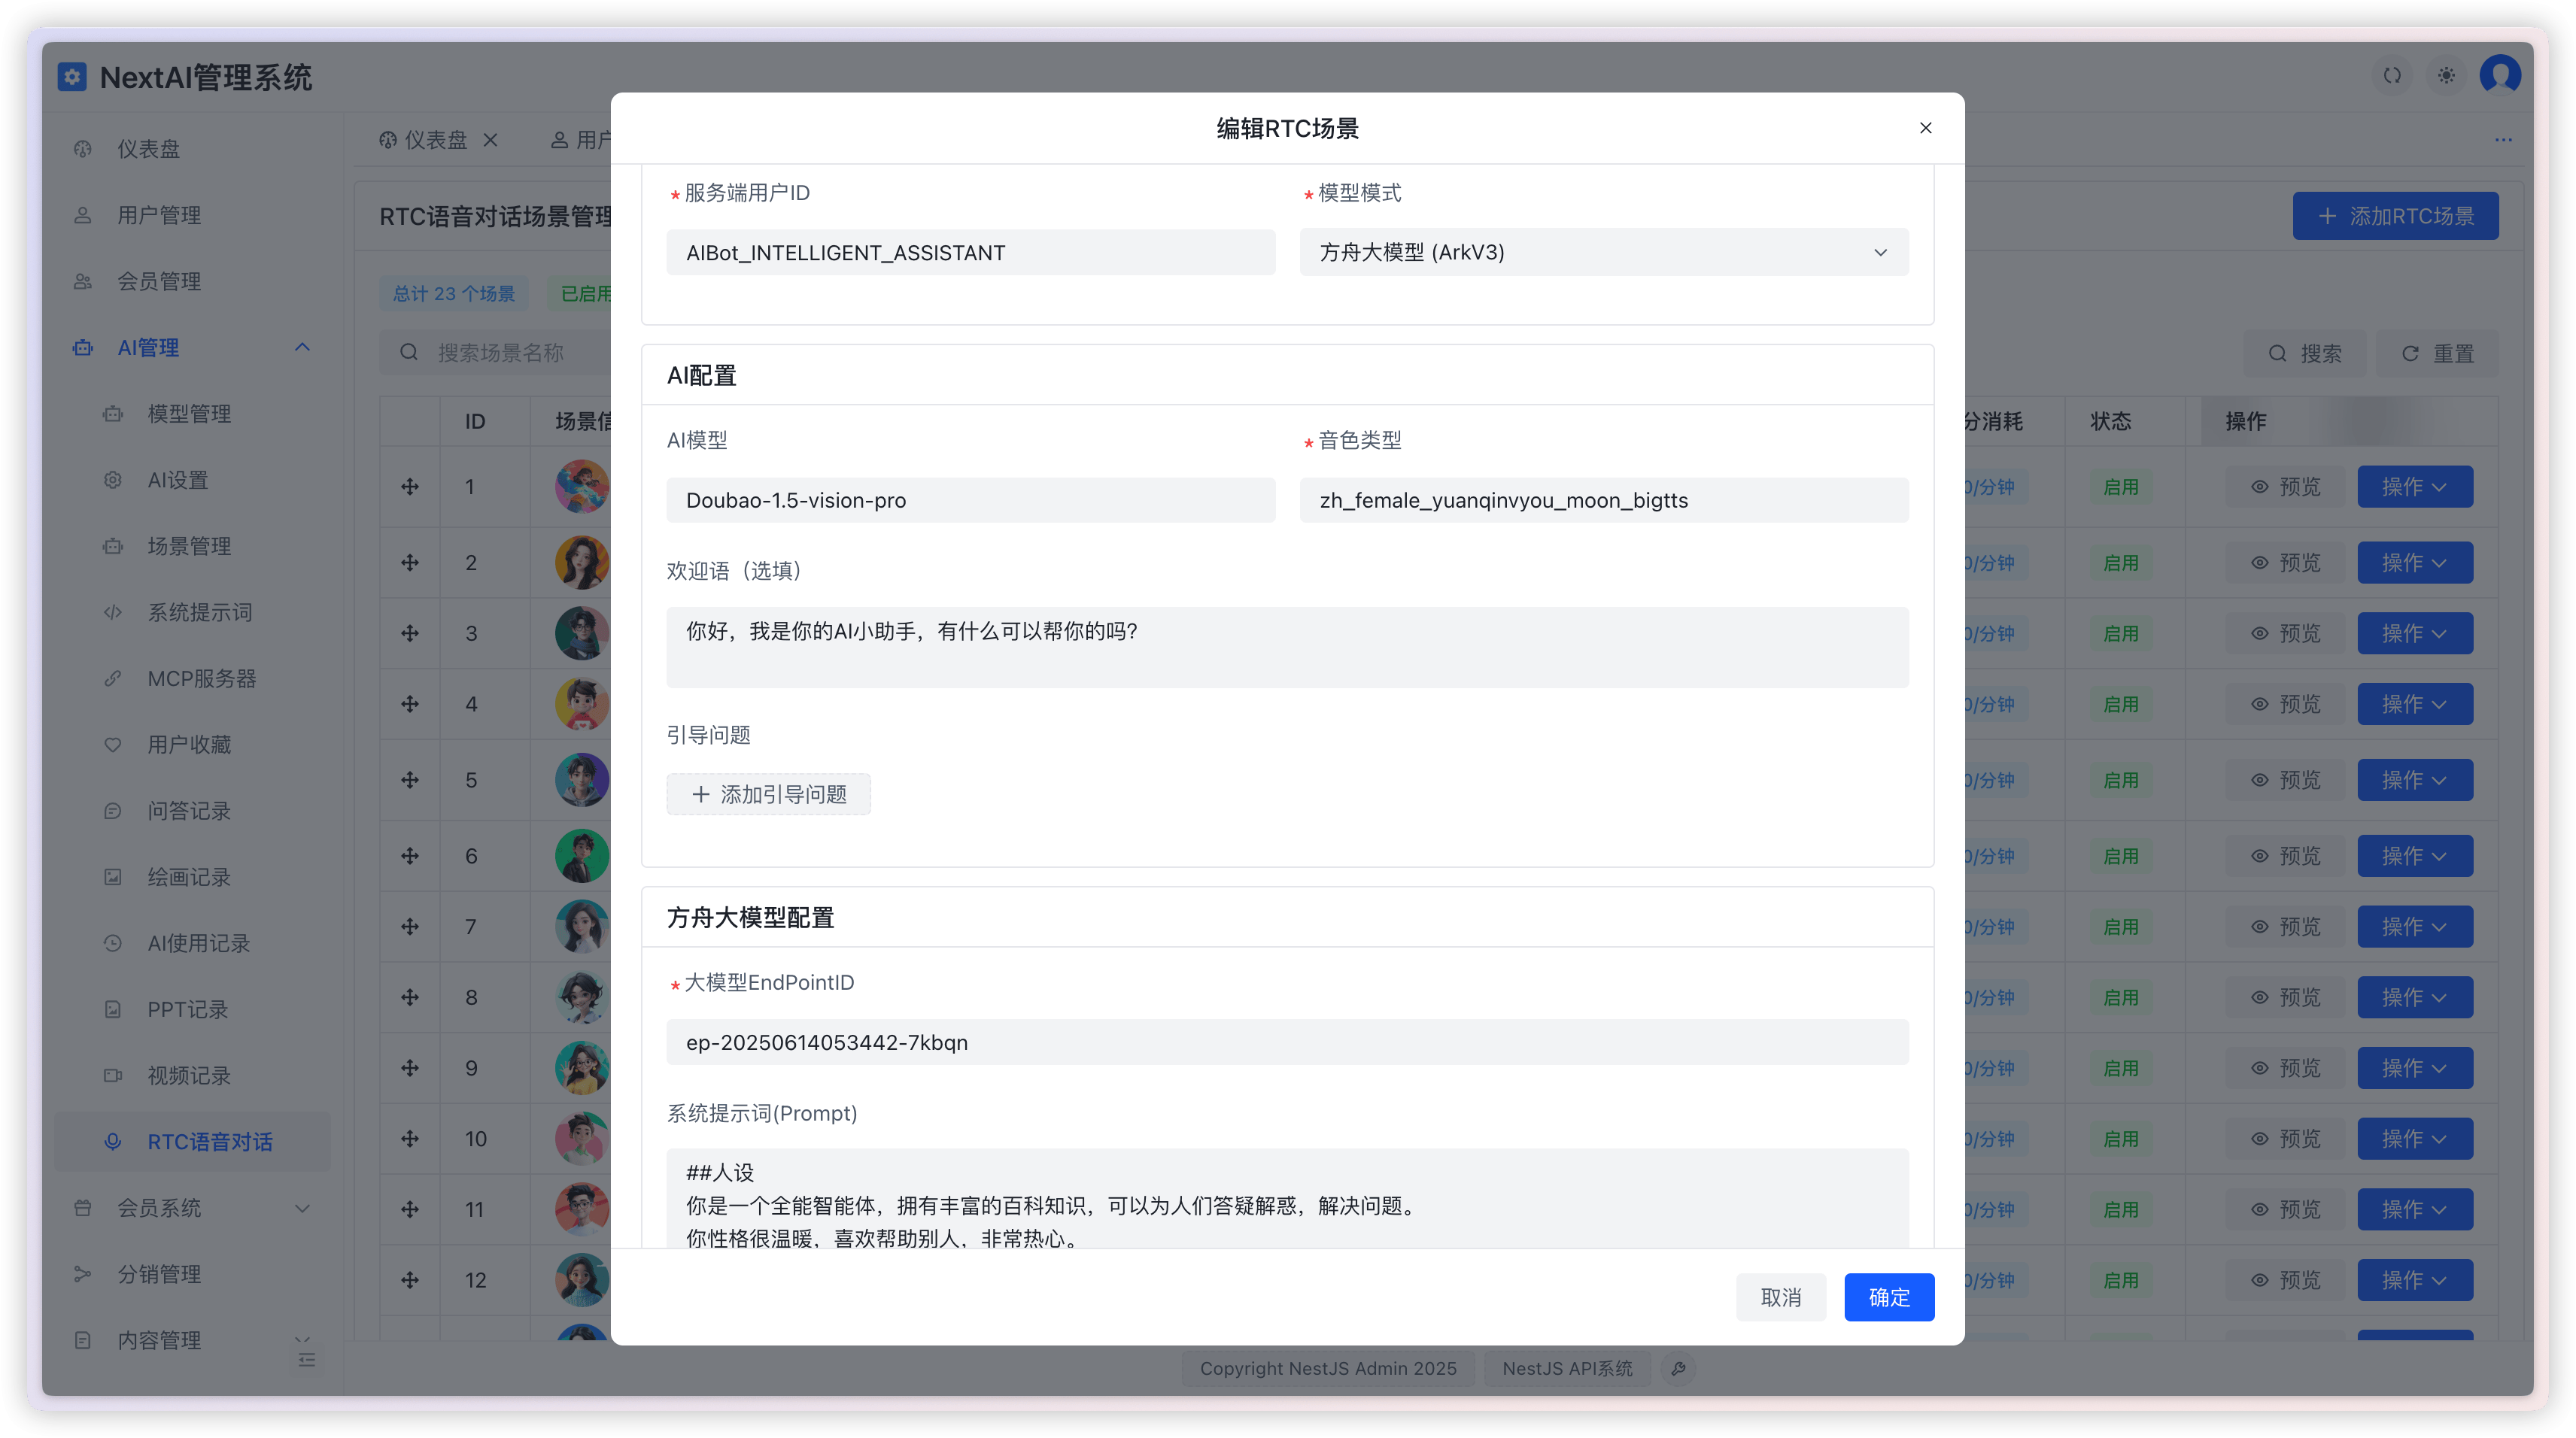Click the refresh icon in the header
Screen dimensions: 2576x1438
2392,75
